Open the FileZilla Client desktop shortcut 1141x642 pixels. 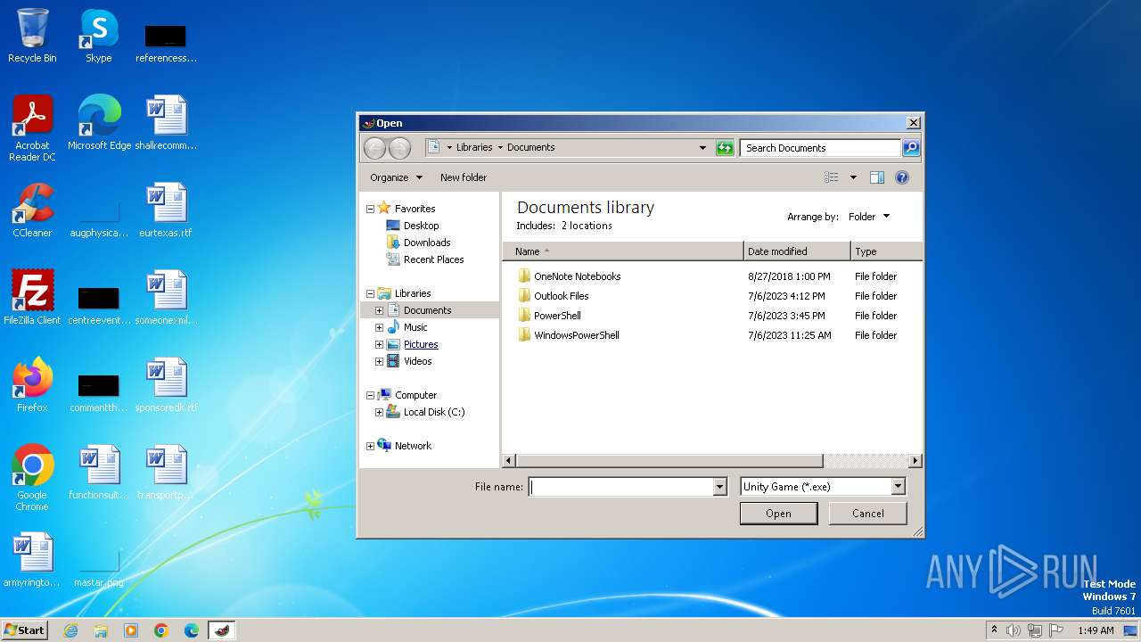click(x=32, y=298)
